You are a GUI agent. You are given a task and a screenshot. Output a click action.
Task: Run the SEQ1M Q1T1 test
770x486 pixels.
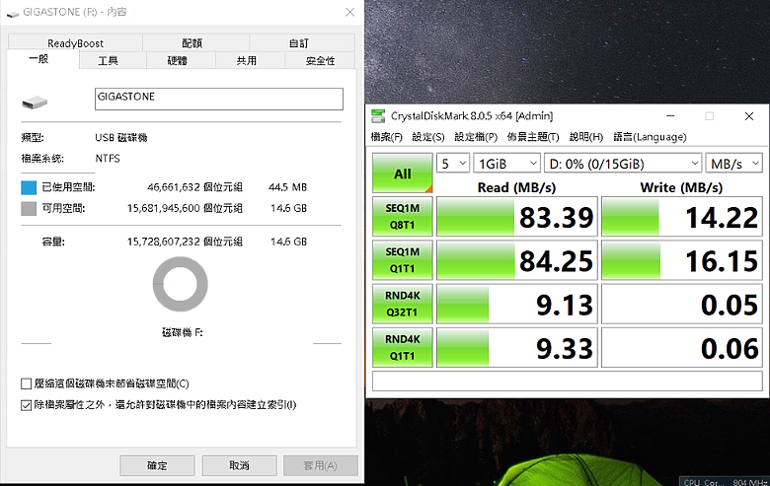(402, 260)
